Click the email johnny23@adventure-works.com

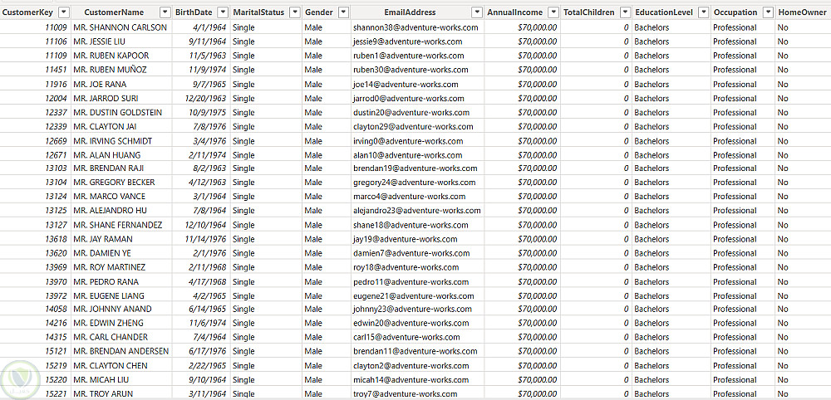tap(412, 309)
